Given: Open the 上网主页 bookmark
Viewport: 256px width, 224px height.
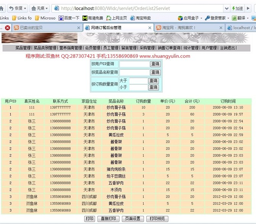Looking at the screenshot, I should click(x=117, y=18).
